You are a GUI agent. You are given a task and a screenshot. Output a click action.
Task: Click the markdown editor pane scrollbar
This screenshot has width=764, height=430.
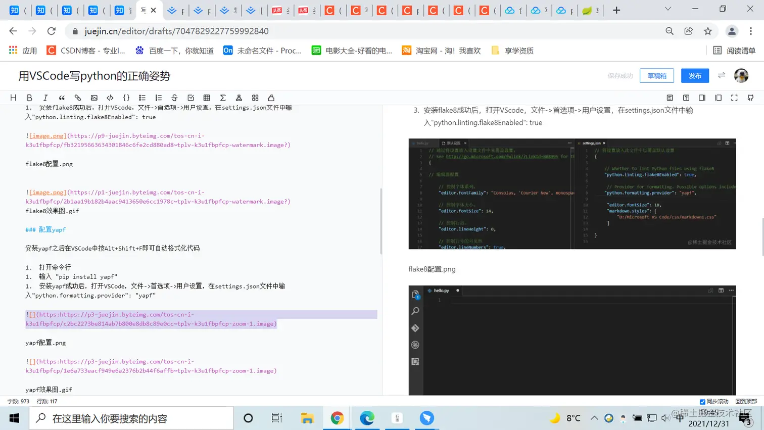381,221
